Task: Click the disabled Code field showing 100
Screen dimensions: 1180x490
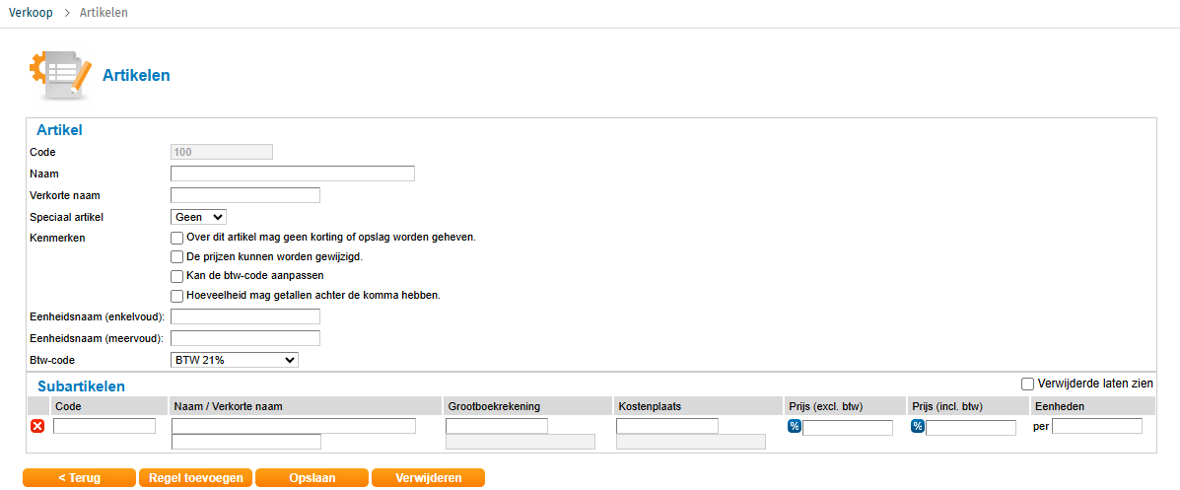Action: [221, 152]
